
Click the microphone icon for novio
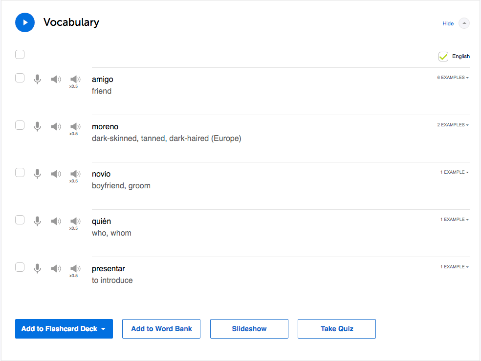[37, 174]
